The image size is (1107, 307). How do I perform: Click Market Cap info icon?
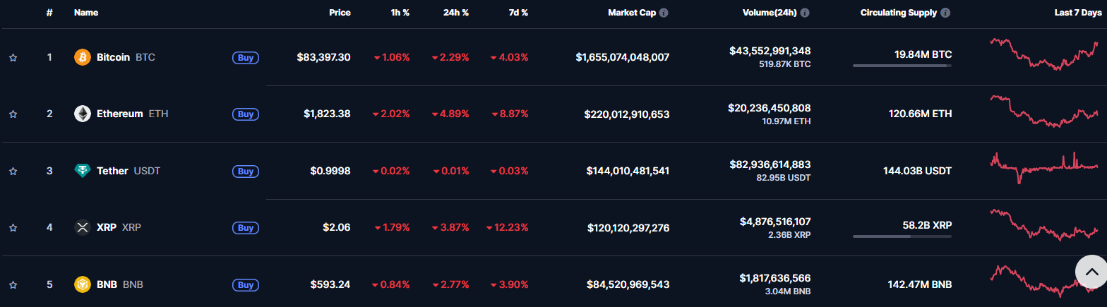pos(664,13)
